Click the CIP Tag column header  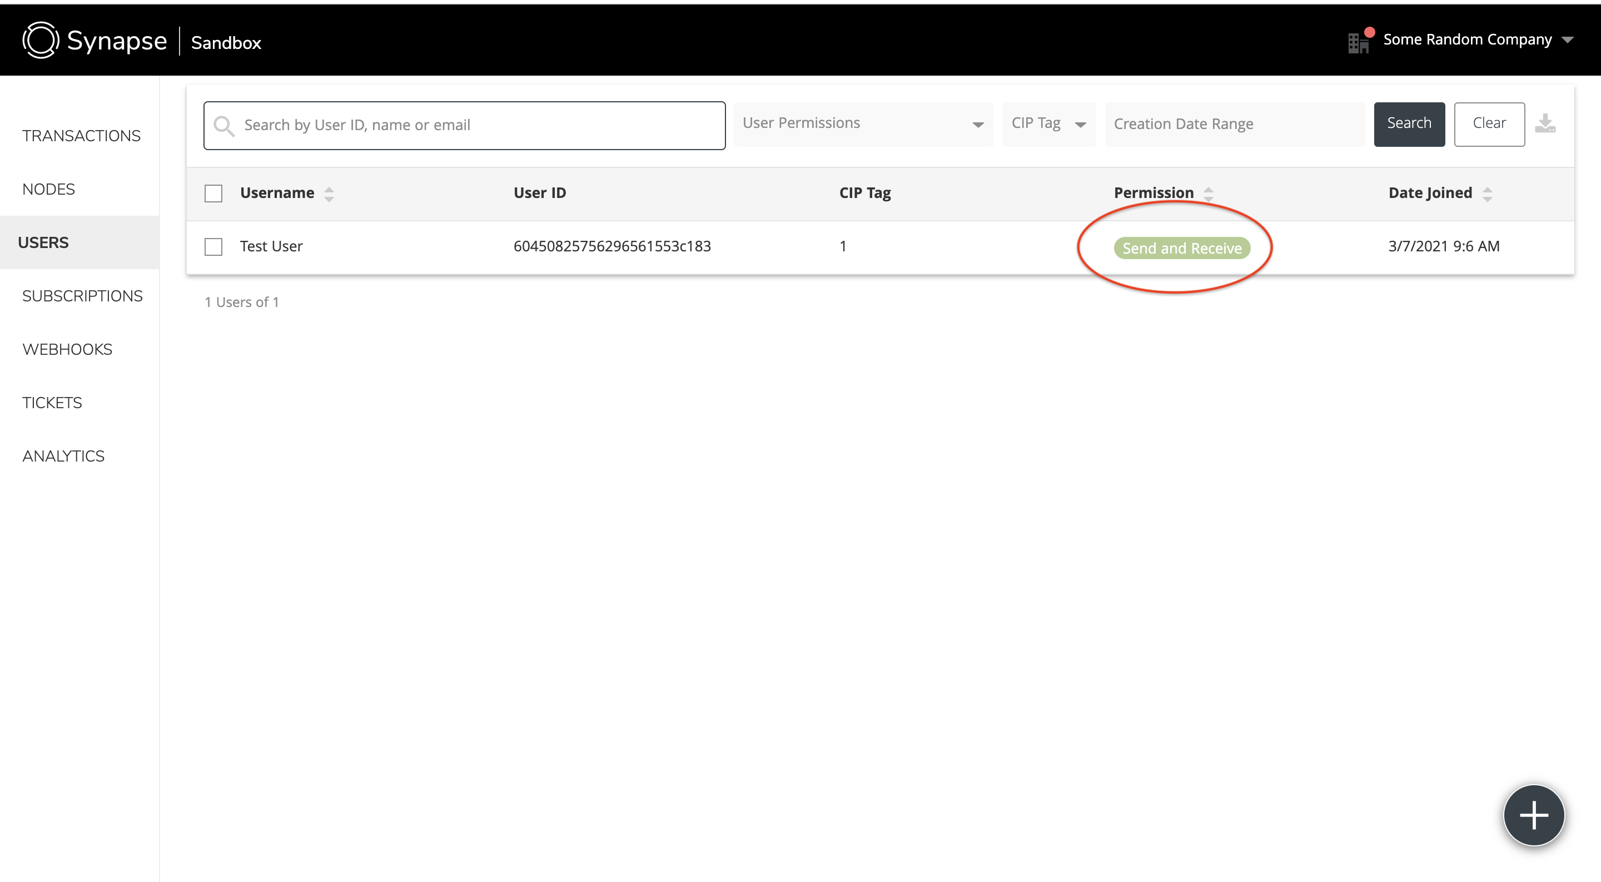pos(864,194)
